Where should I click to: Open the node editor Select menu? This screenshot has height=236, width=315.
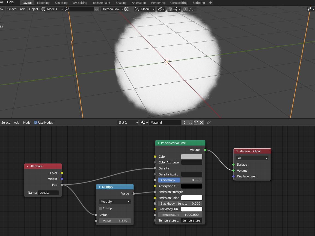click(5, 123)
